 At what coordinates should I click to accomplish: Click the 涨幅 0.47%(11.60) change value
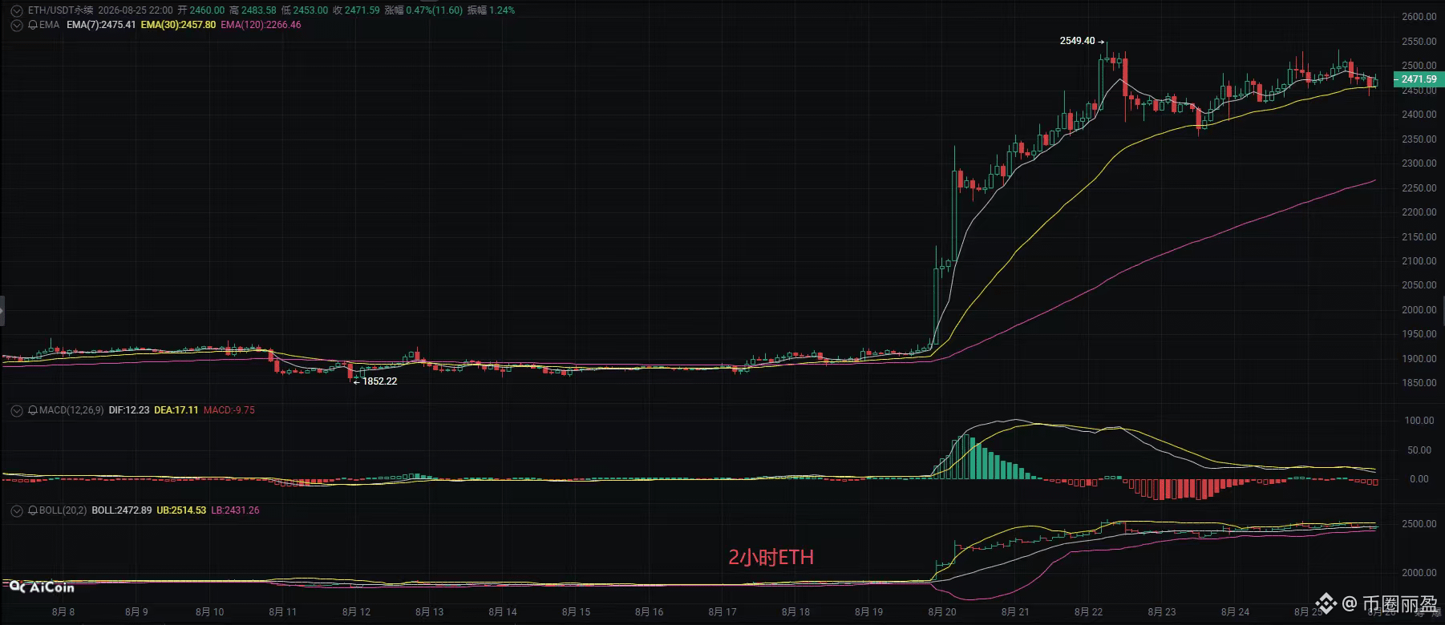(x=423, y=10)
